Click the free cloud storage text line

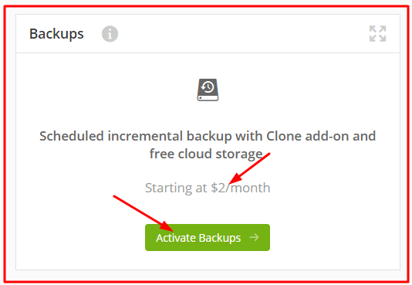(206, 154)
